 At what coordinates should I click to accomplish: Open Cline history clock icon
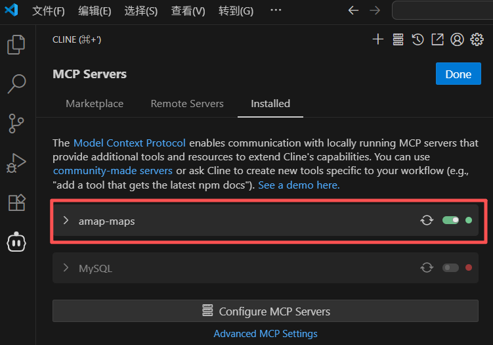[418, 39]
